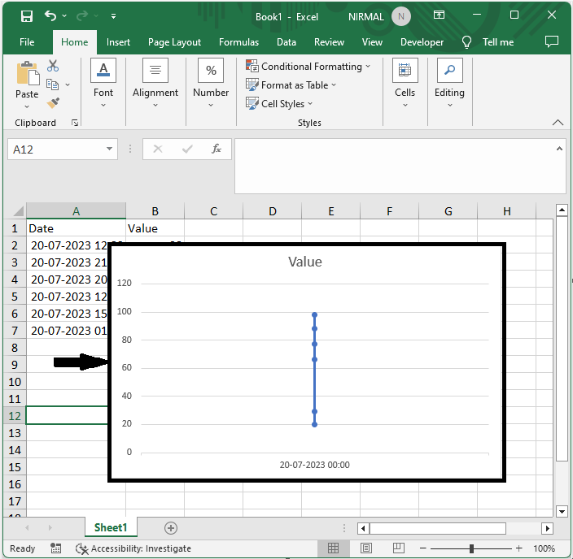Select row 1 header
The image size is (573, 559).
tap(15, 228)
